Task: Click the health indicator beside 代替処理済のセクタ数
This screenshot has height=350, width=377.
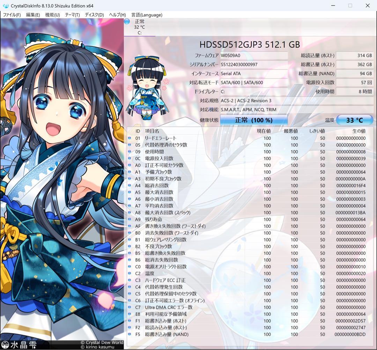Action: pyautogui.click(x=130, y=145)
